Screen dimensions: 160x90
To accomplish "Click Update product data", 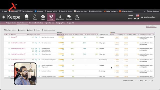I will (48, 30).
